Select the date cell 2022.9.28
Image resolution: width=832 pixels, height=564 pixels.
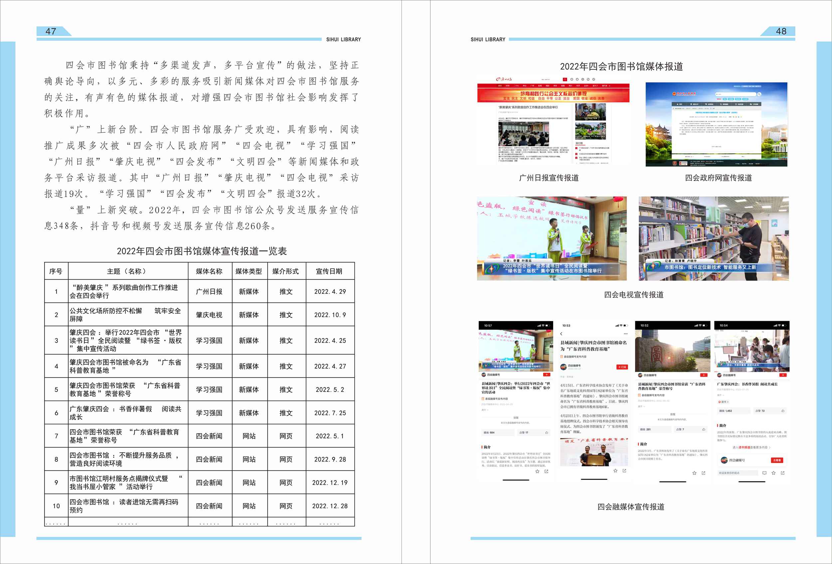[330, 460]
